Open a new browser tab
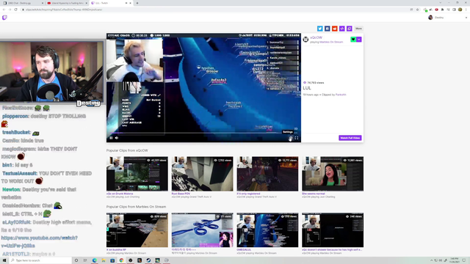Image resolution: width=470 pixels, height=264 pixels. click(137, 3)
